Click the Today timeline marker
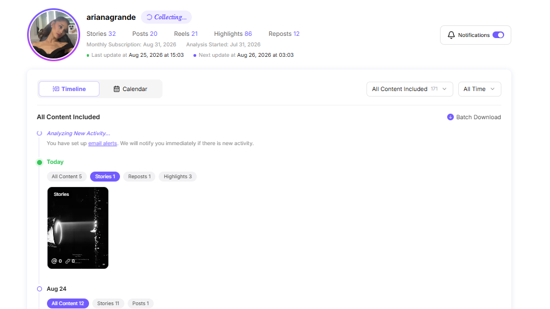 tap(40, 162)
